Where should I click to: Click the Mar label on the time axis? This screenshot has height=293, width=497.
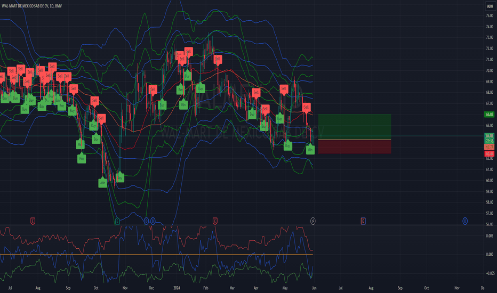(232, 288)
